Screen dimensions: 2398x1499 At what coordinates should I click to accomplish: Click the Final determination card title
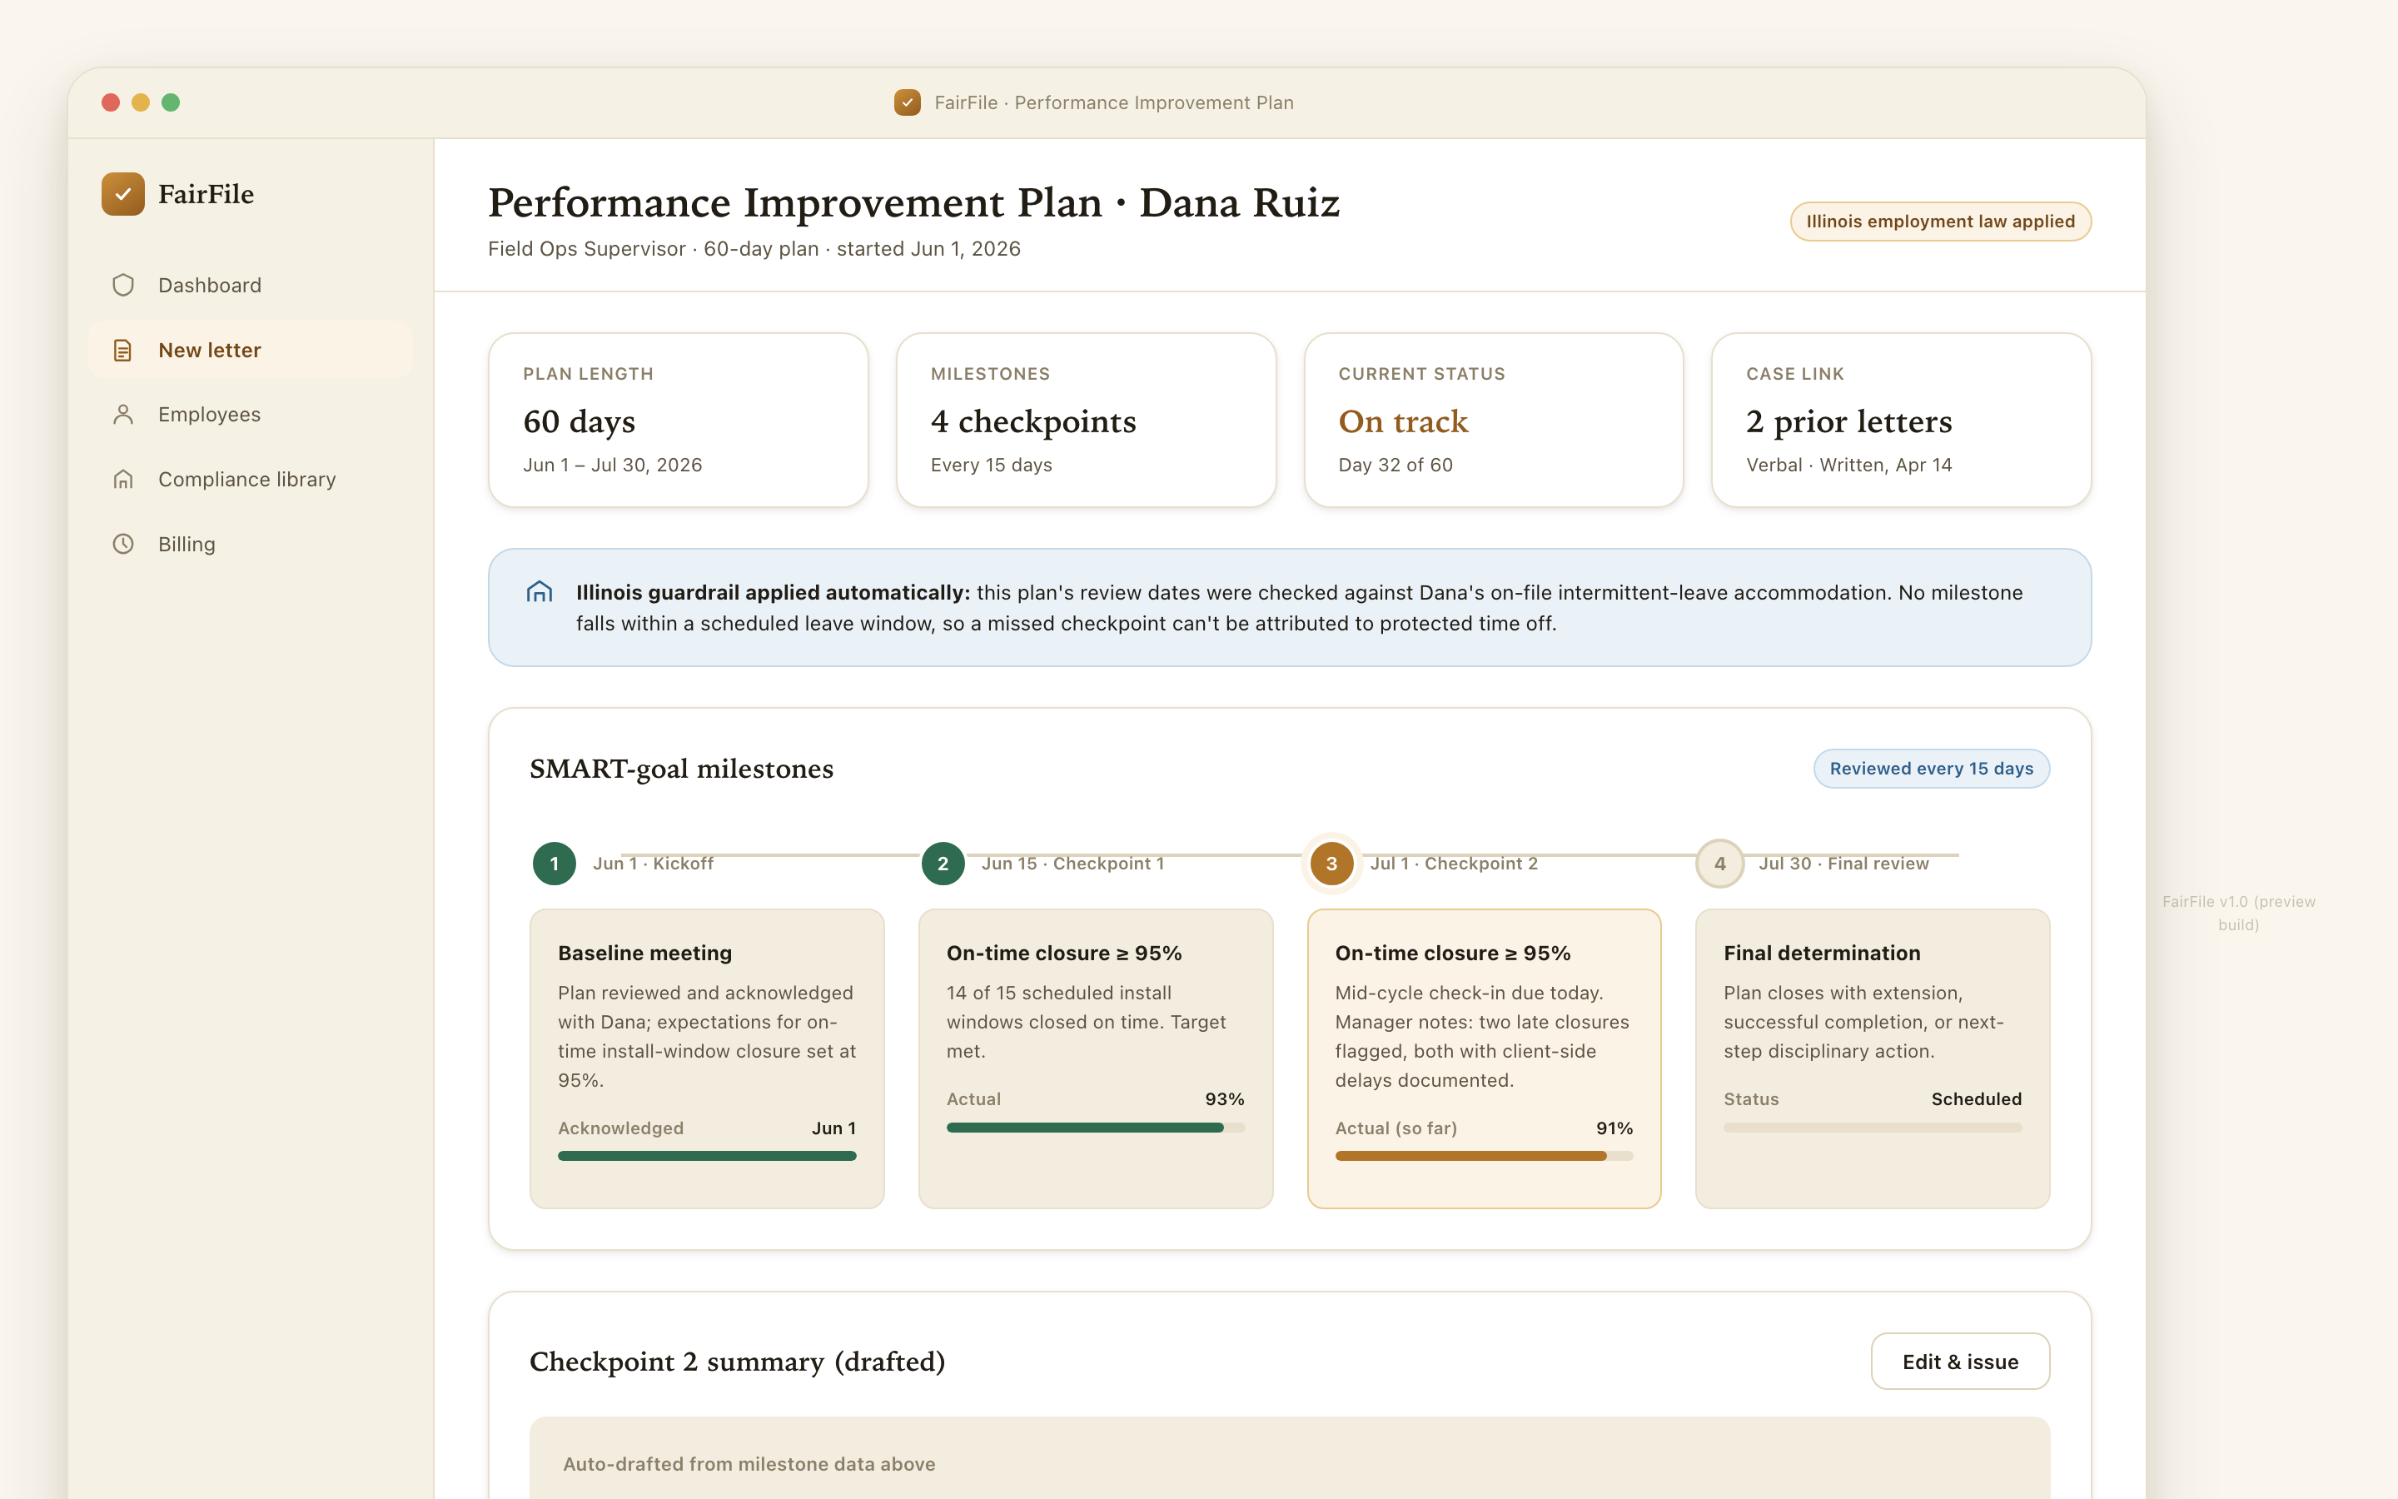click(x=1821, y=953)
